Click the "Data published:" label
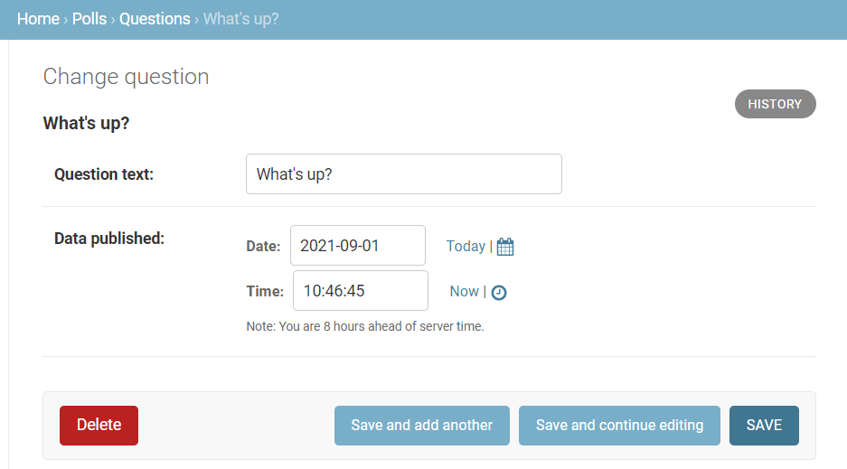Image resolution: width=847 pixels, height=469 pixels. pos(109,239)
